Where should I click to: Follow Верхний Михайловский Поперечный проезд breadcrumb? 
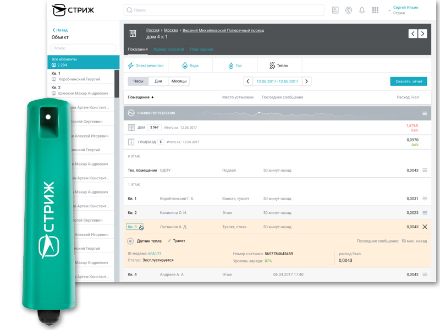coord(223,30)
